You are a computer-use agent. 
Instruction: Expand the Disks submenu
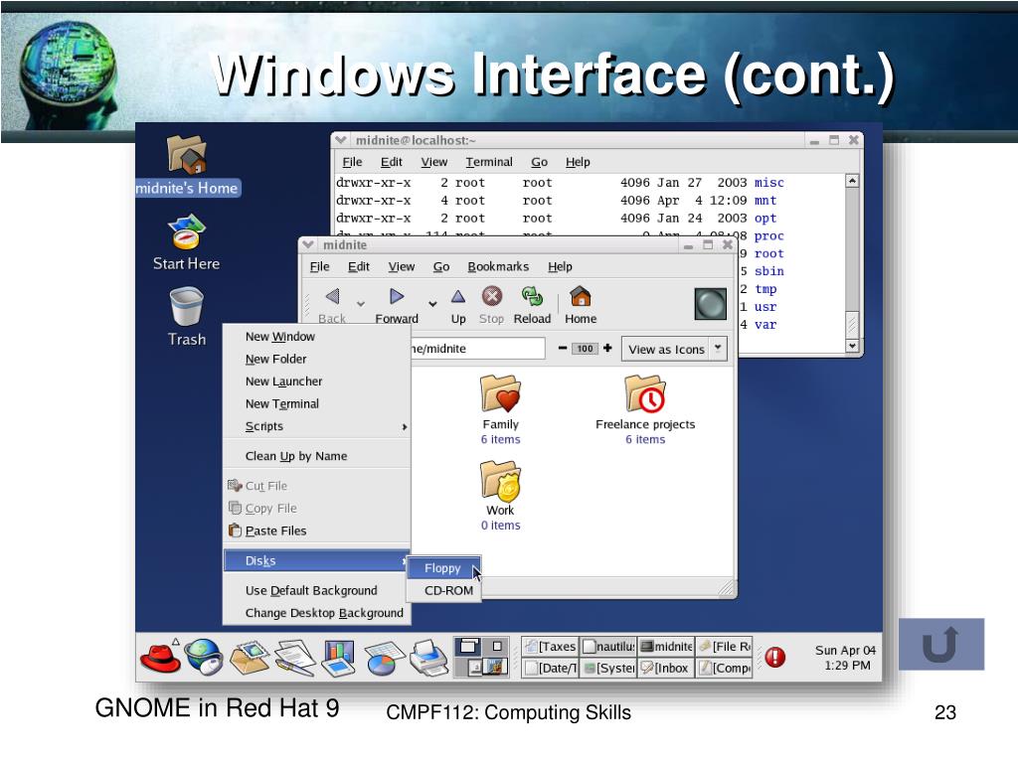point(317,560)
